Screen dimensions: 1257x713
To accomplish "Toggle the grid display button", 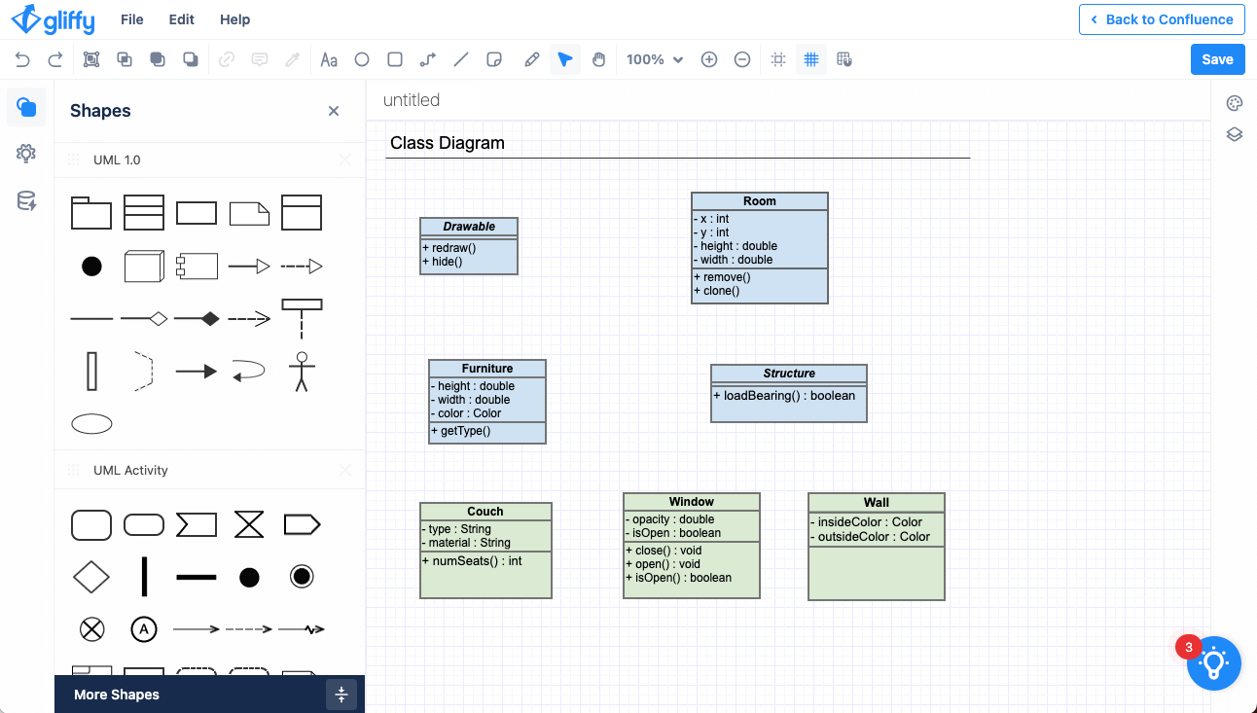I will click(x=810, y=59).
